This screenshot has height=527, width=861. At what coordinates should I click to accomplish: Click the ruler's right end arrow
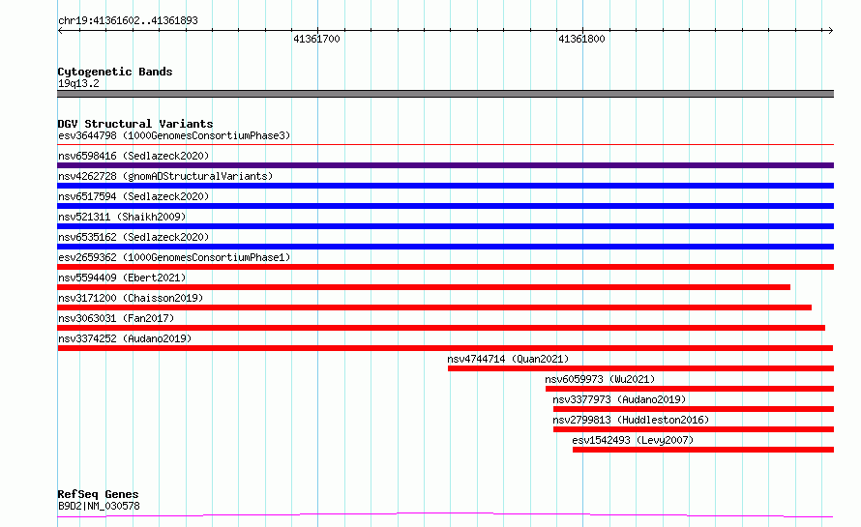pos(831,31)
